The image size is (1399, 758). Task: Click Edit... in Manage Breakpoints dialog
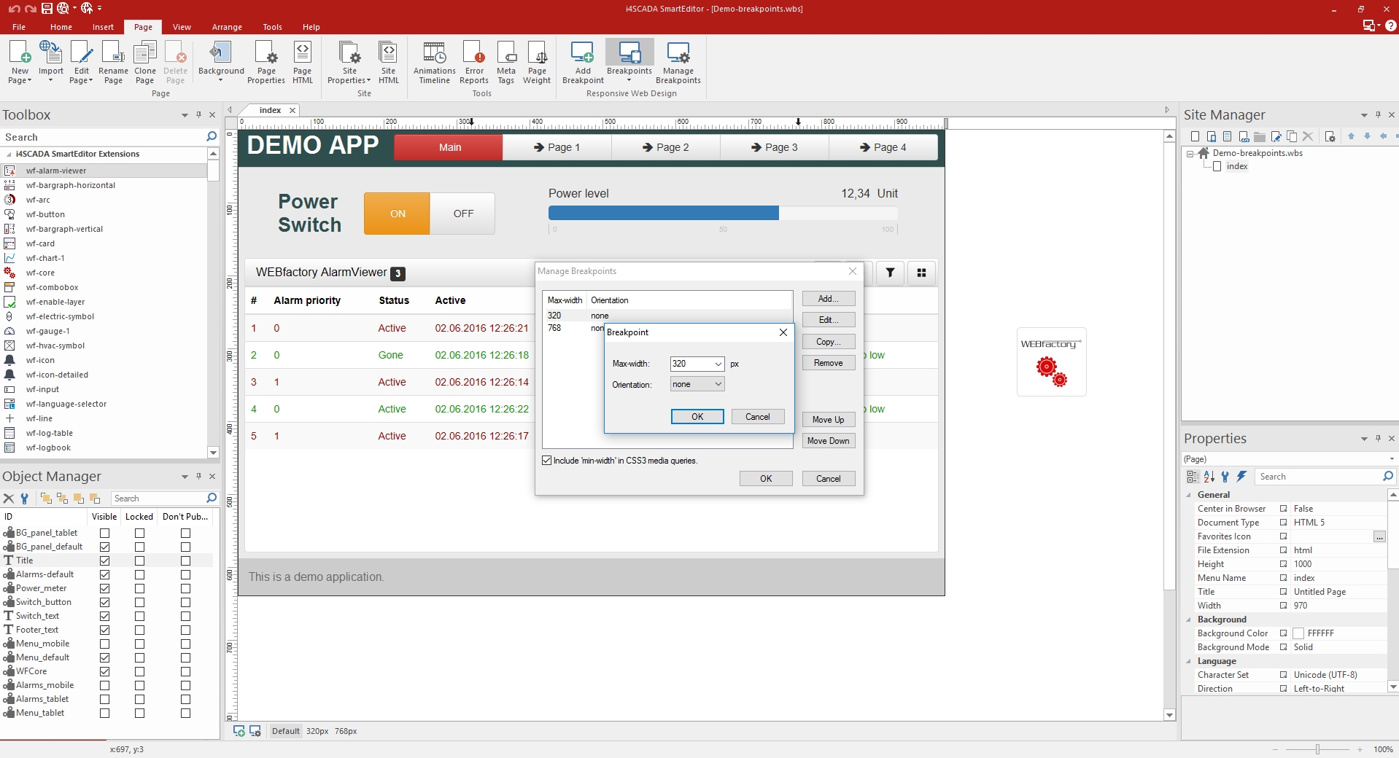(829, 320)
